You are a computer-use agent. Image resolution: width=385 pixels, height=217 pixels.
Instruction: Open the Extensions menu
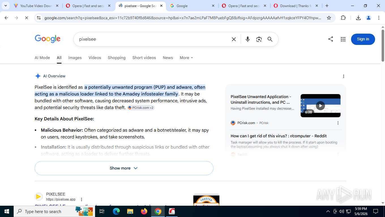tap(343, 18)
